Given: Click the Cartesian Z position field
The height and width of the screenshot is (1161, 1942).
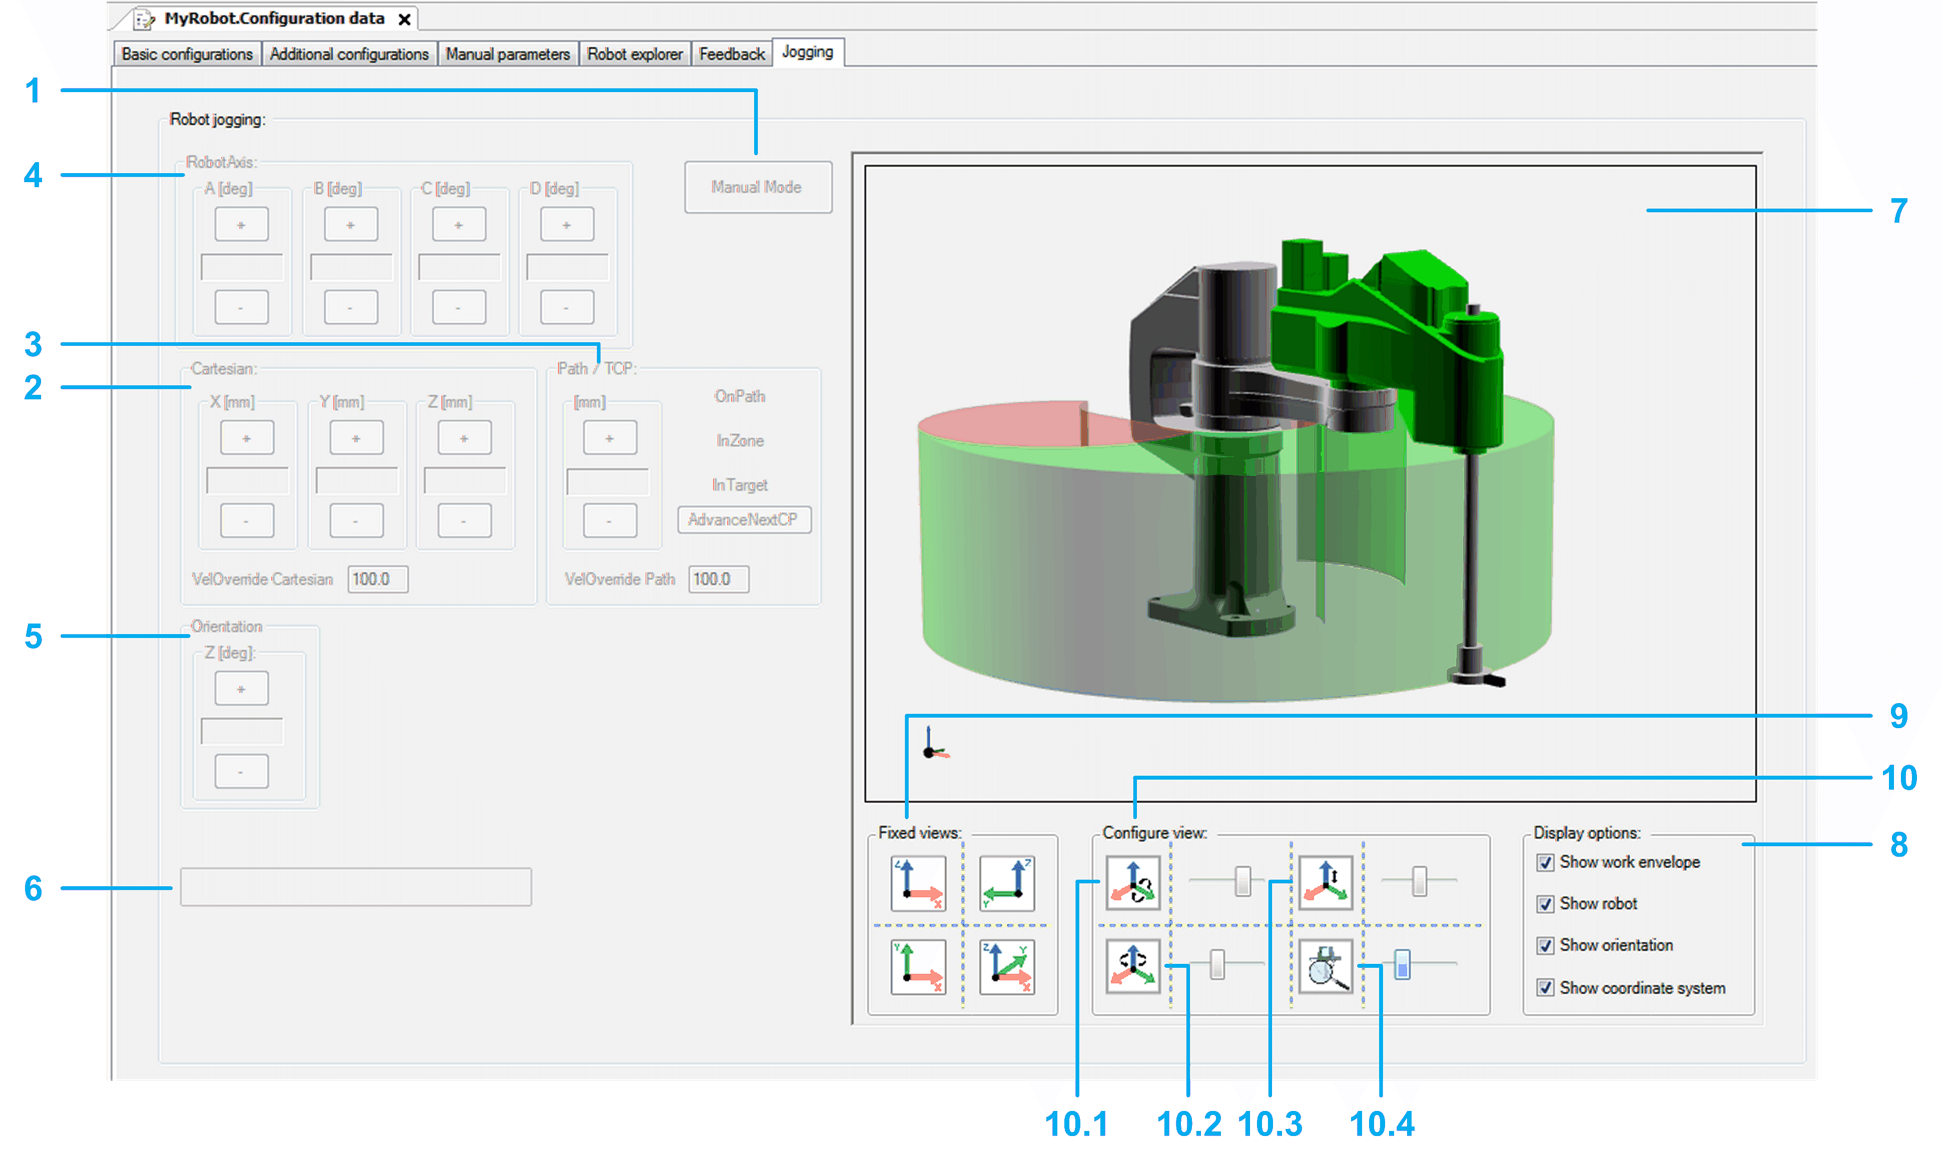Looking at the screenshot, I should tap(464, 480).
